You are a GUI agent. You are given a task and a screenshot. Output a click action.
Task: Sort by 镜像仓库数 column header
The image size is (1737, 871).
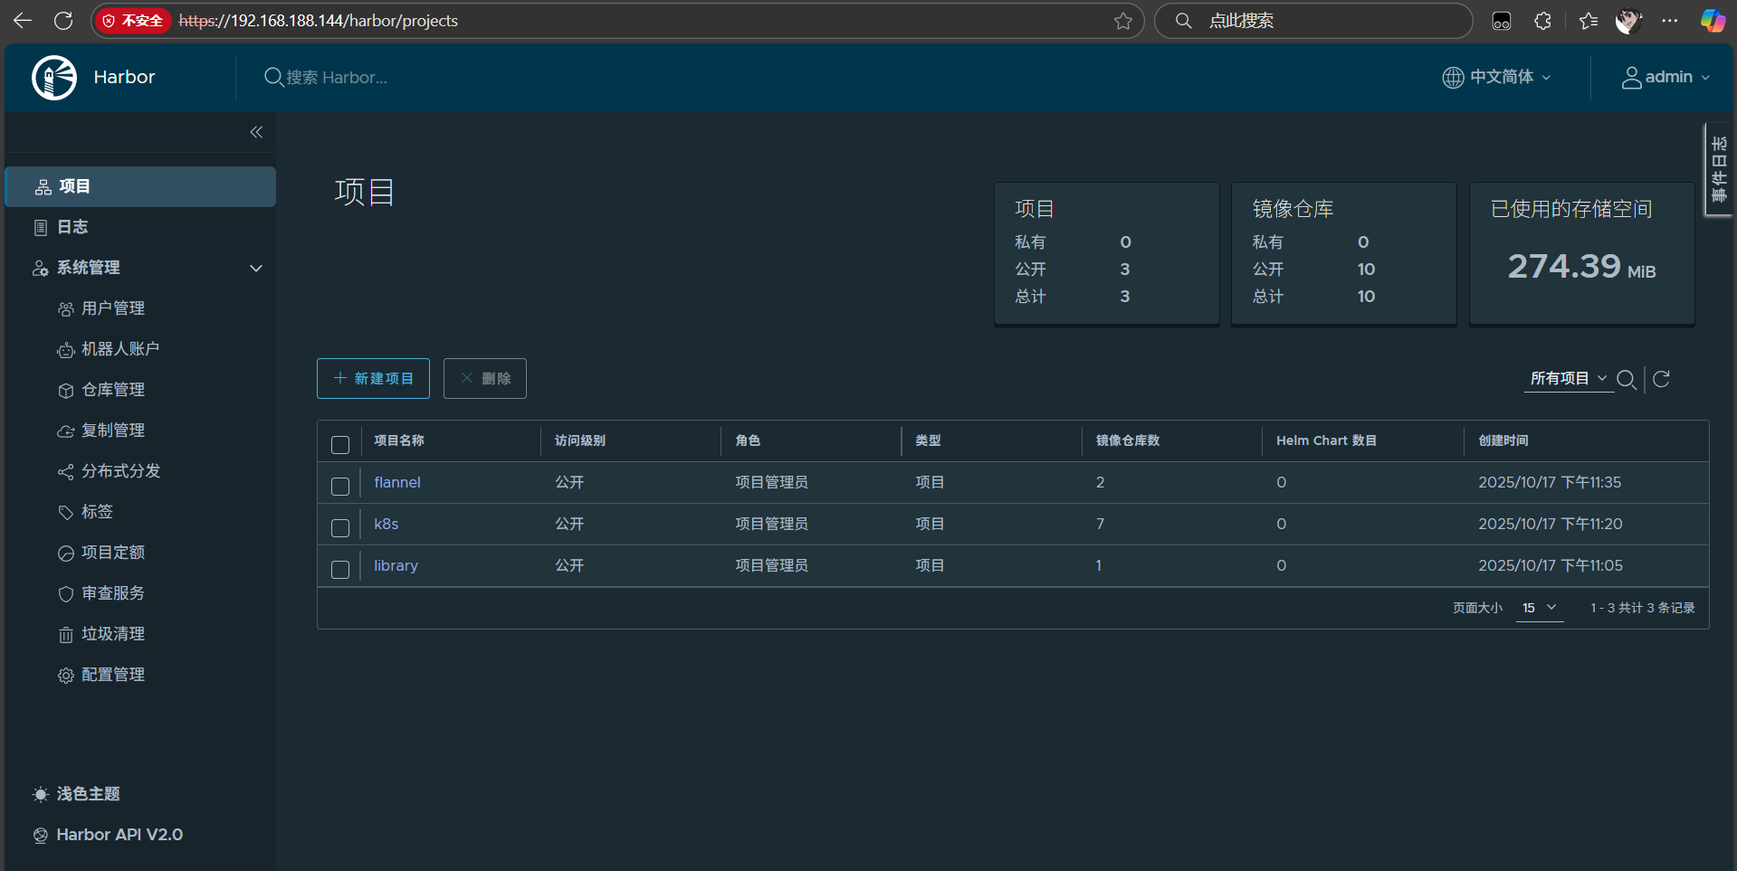click(1128, 441)
